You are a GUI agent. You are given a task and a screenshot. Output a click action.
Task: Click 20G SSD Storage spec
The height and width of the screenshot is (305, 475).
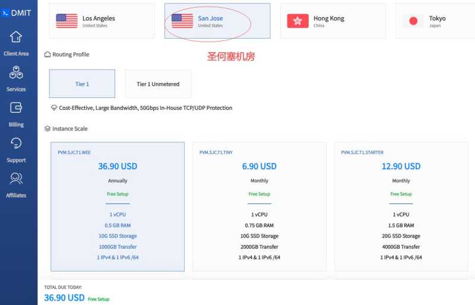(x=401, y=236)
